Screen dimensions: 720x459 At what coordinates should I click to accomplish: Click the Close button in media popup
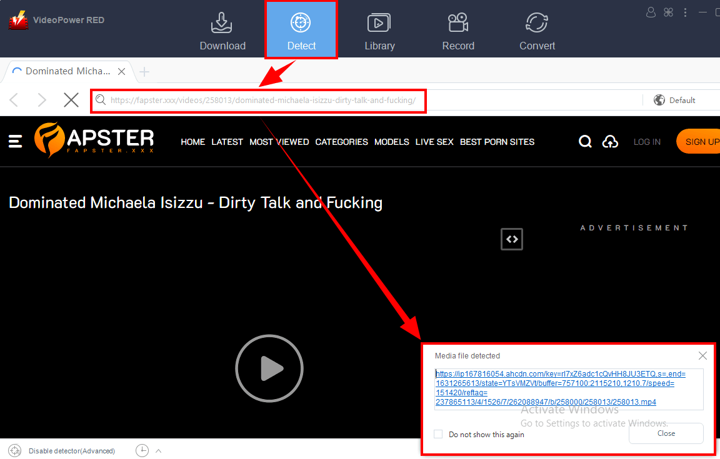[666, 433]
